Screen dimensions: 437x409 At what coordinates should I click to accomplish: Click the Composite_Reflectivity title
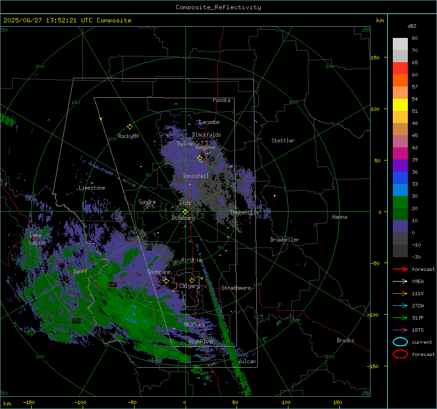pyautogui.click(x=218, y=7)
